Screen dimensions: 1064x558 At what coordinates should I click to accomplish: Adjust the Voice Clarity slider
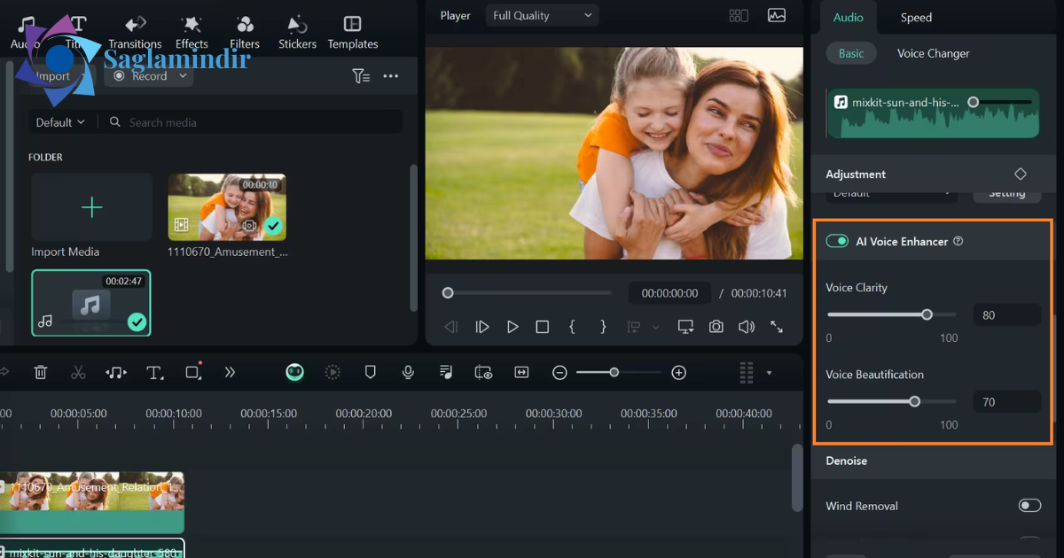pos(892,314)
